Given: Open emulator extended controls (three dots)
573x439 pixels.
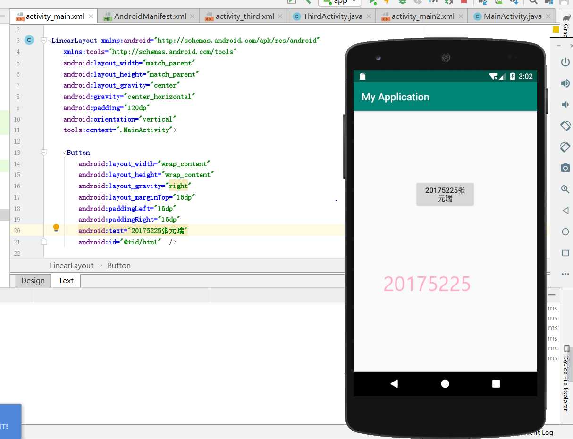Looking at the screenshot, I should (x=565, y=274).
